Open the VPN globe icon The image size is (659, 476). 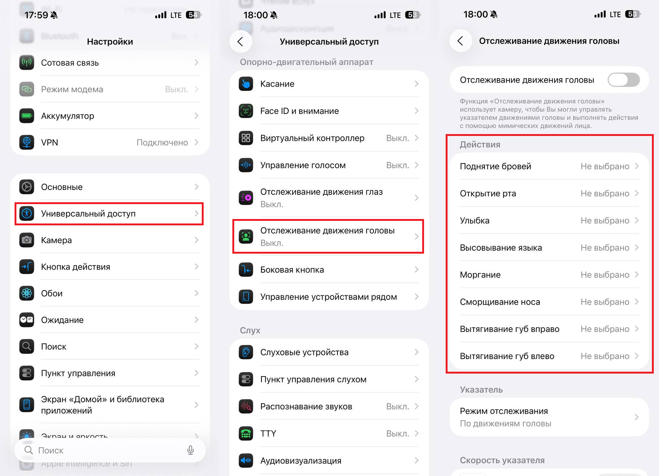(x=27, y=142)
